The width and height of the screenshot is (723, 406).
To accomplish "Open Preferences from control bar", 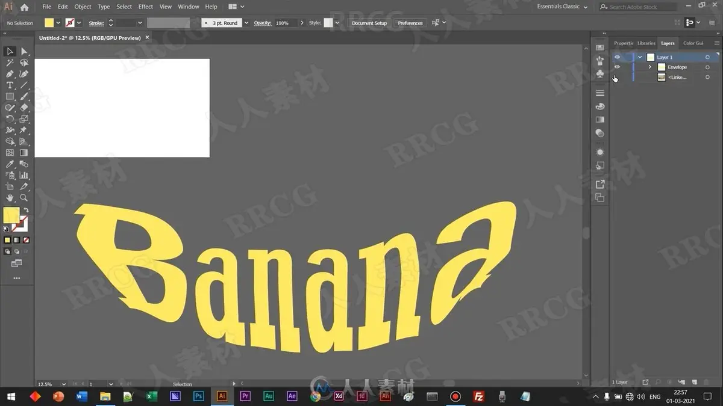I will 410,23.
